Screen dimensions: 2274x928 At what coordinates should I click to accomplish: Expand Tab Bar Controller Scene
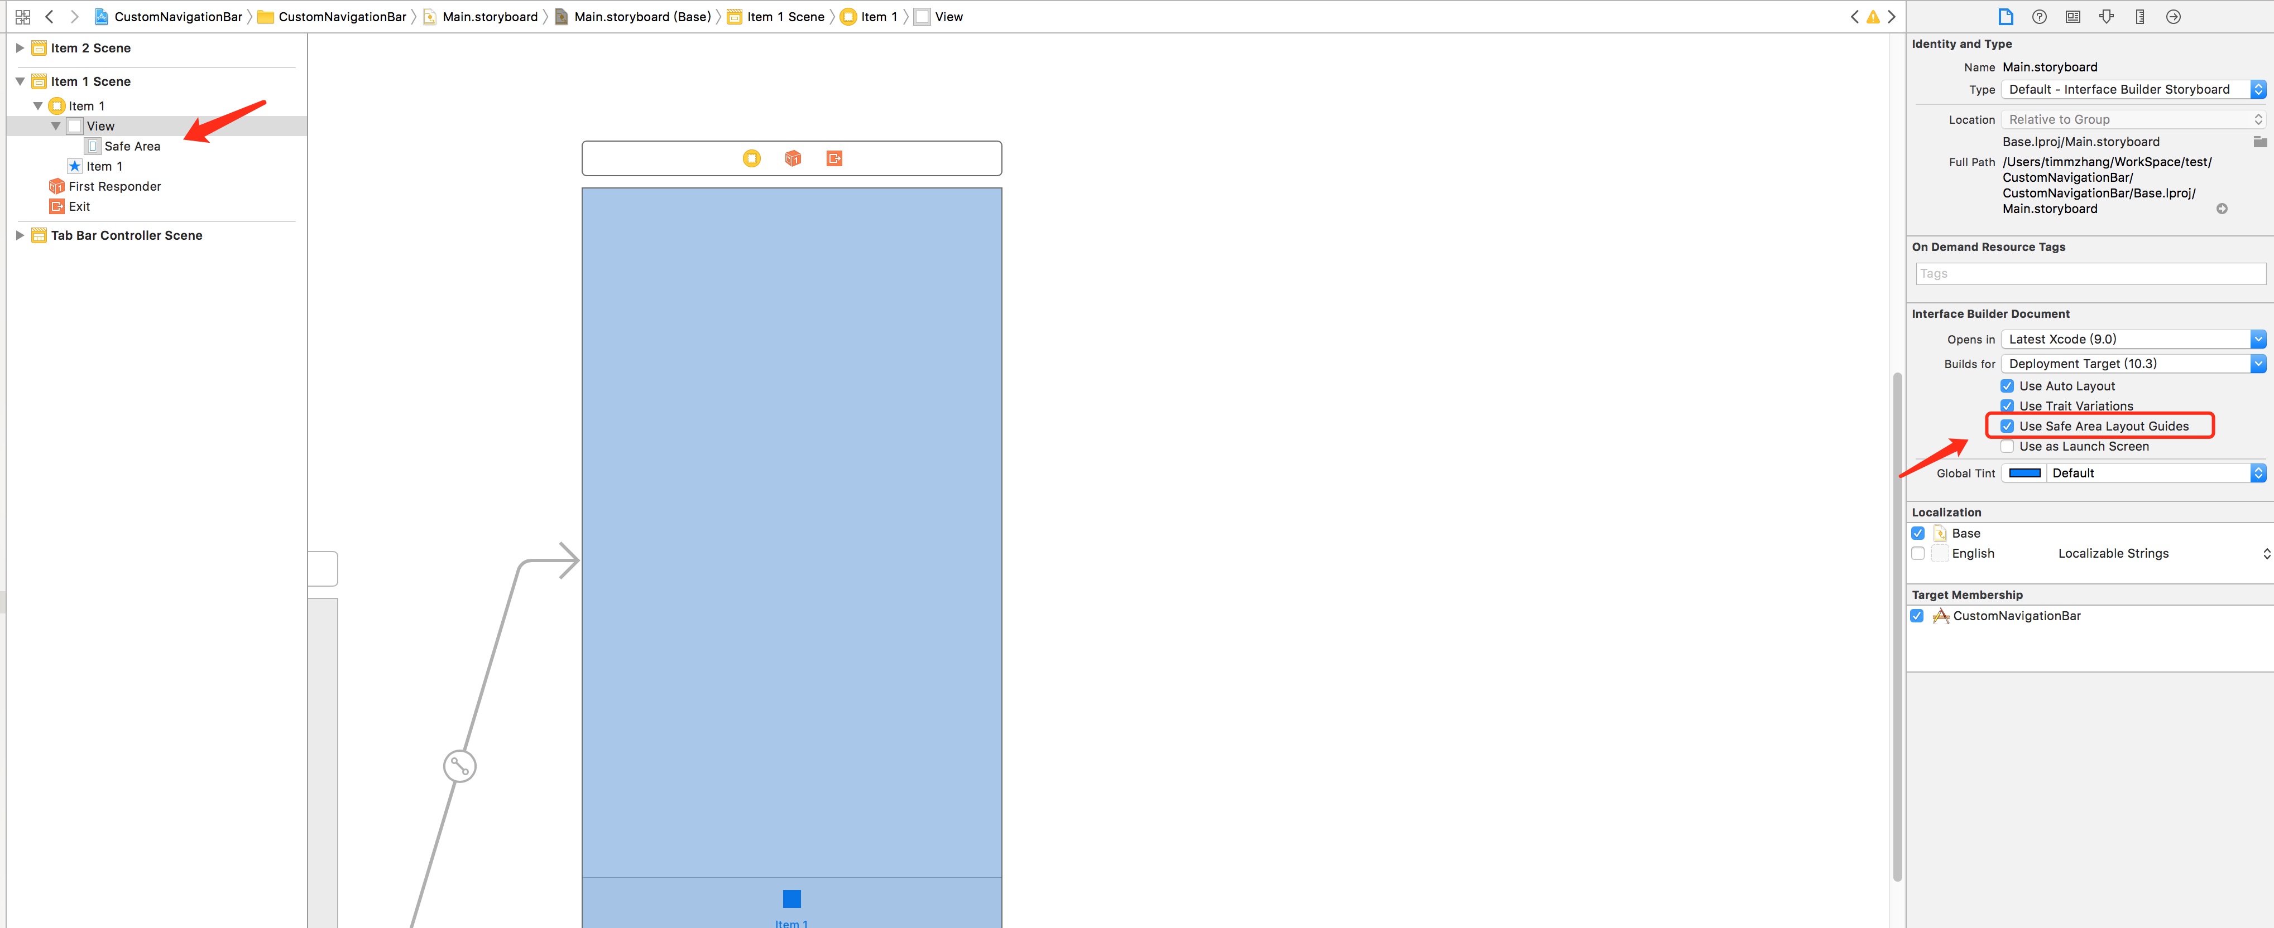click(20, 235)
